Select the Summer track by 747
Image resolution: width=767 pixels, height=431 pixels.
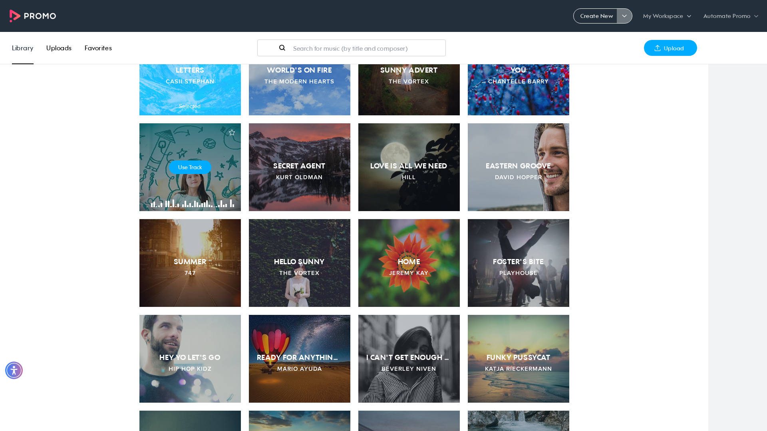point(190,263)
